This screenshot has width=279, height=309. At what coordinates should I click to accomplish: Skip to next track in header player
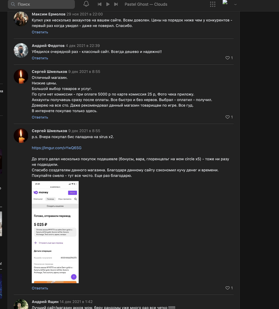click(116, 4)
